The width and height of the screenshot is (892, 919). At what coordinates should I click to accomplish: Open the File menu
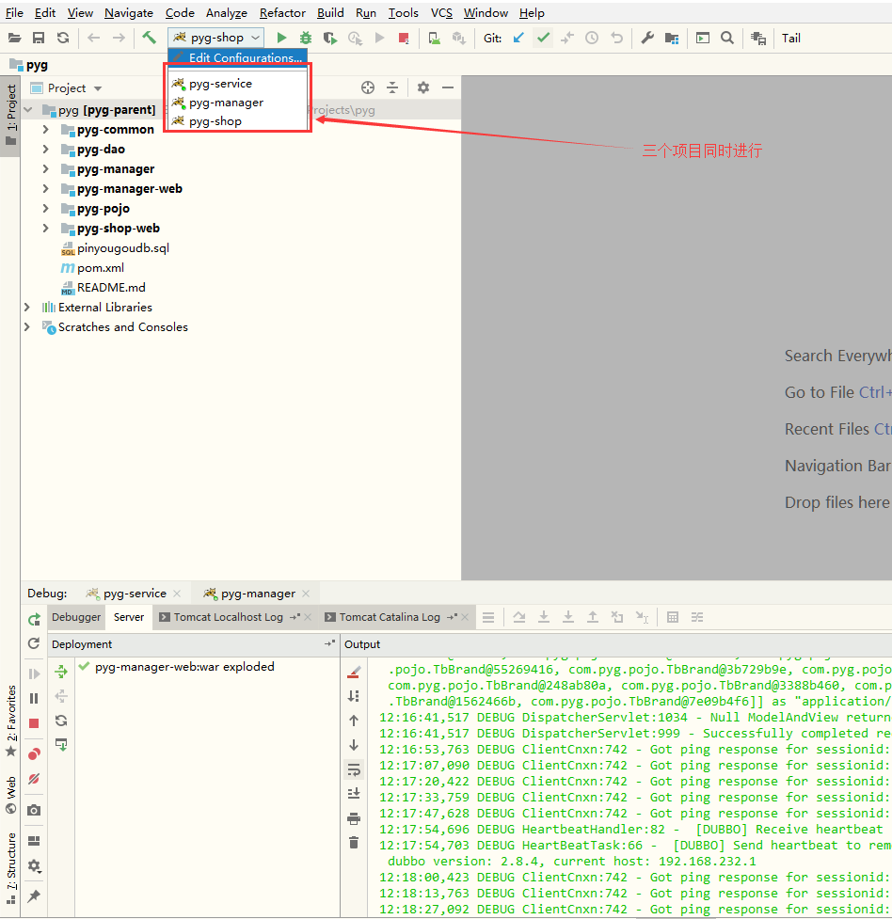point(14,13)
